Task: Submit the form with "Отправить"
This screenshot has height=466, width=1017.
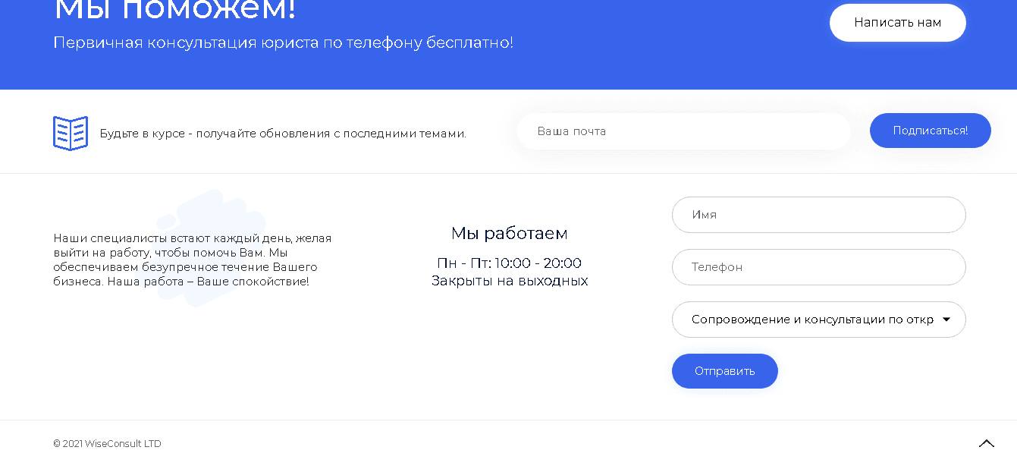Action: 724,371
